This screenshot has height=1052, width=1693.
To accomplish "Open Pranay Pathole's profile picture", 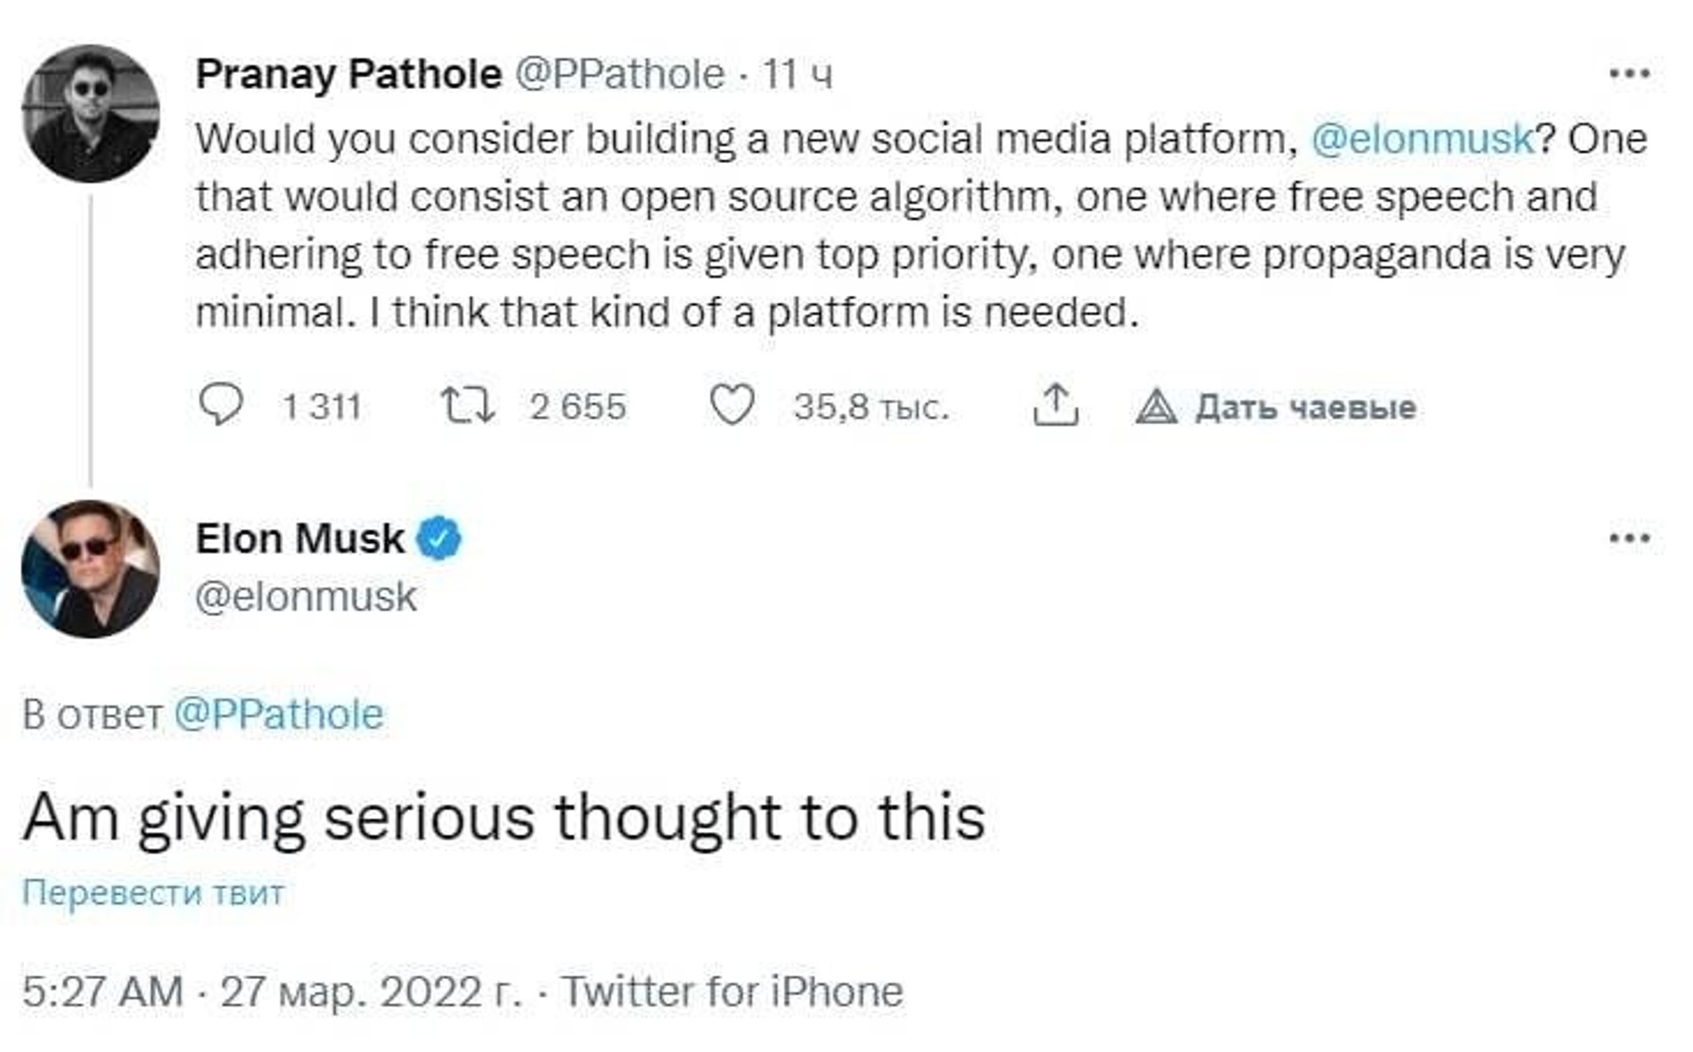I will pyautogui.click(x=90, y=114).
